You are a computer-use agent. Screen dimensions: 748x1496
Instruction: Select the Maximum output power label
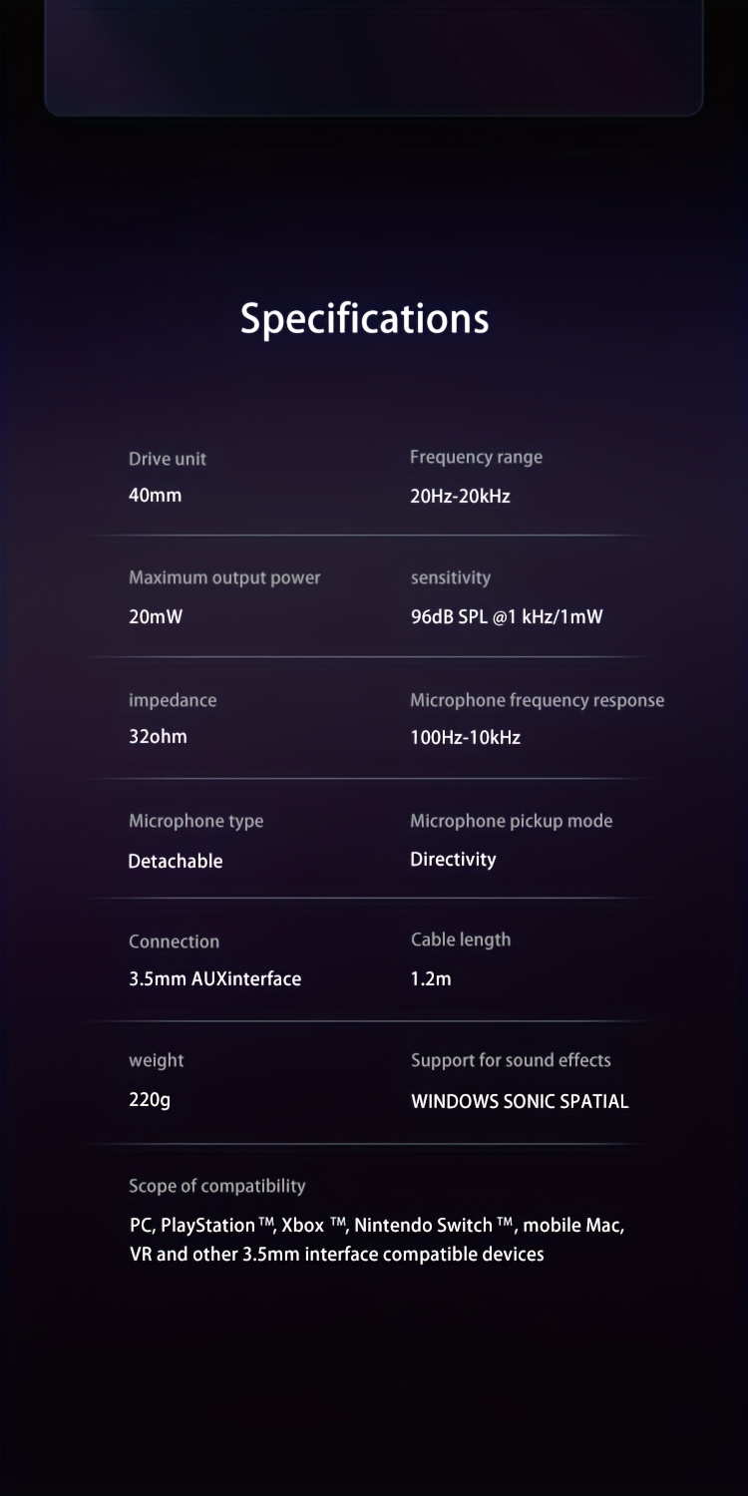click(x=224, y=577)
